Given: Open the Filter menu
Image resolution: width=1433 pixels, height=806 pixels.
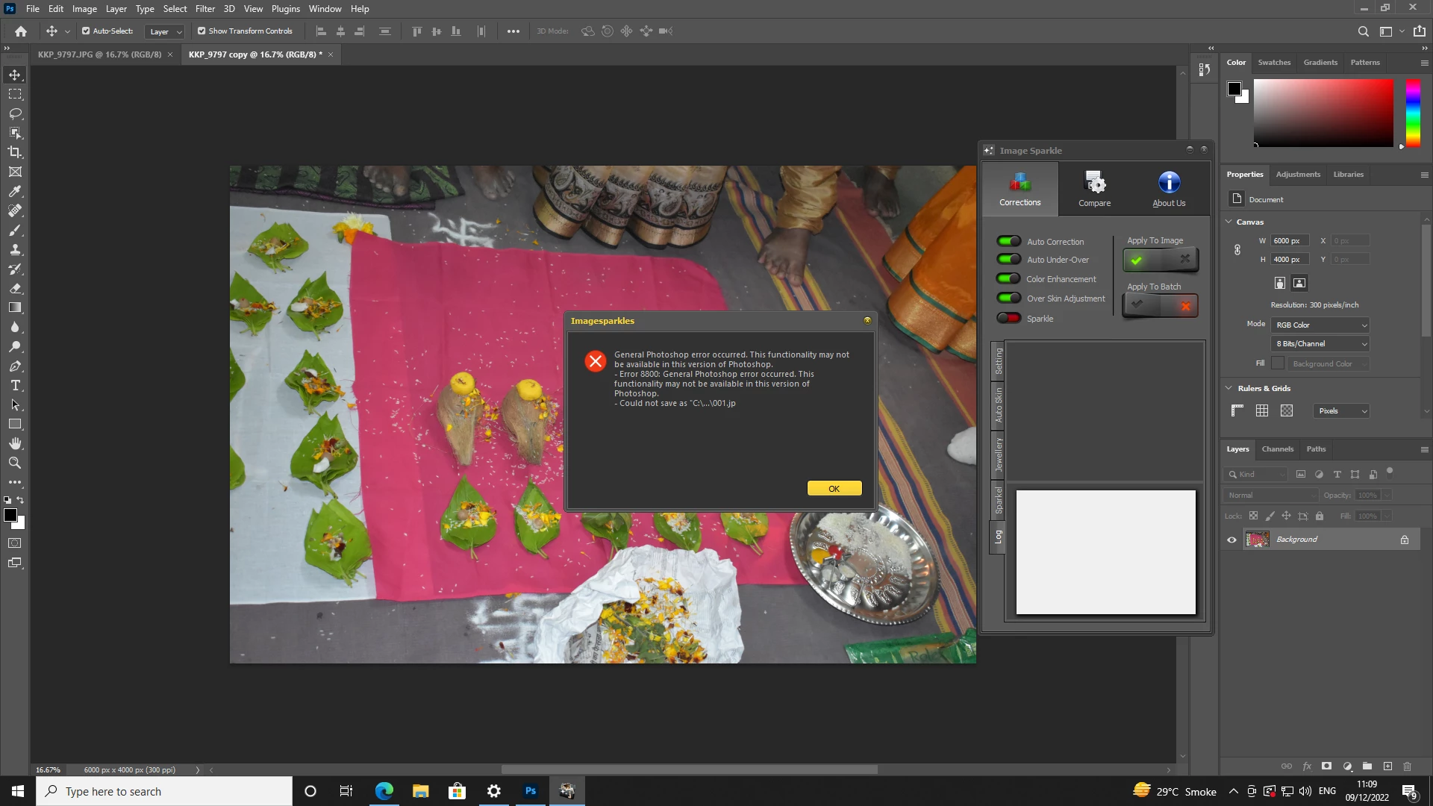Looking at the screenshot, I should [x=205, y=9].
